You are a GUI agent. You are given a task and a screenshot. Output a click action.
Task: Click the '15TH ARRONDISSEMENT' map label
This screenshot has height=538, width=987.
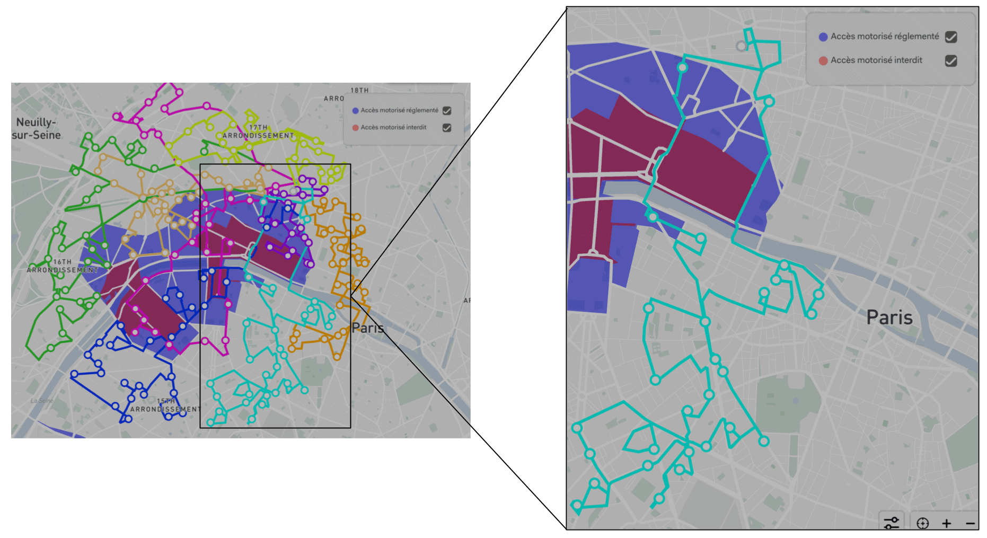point(166,405)
